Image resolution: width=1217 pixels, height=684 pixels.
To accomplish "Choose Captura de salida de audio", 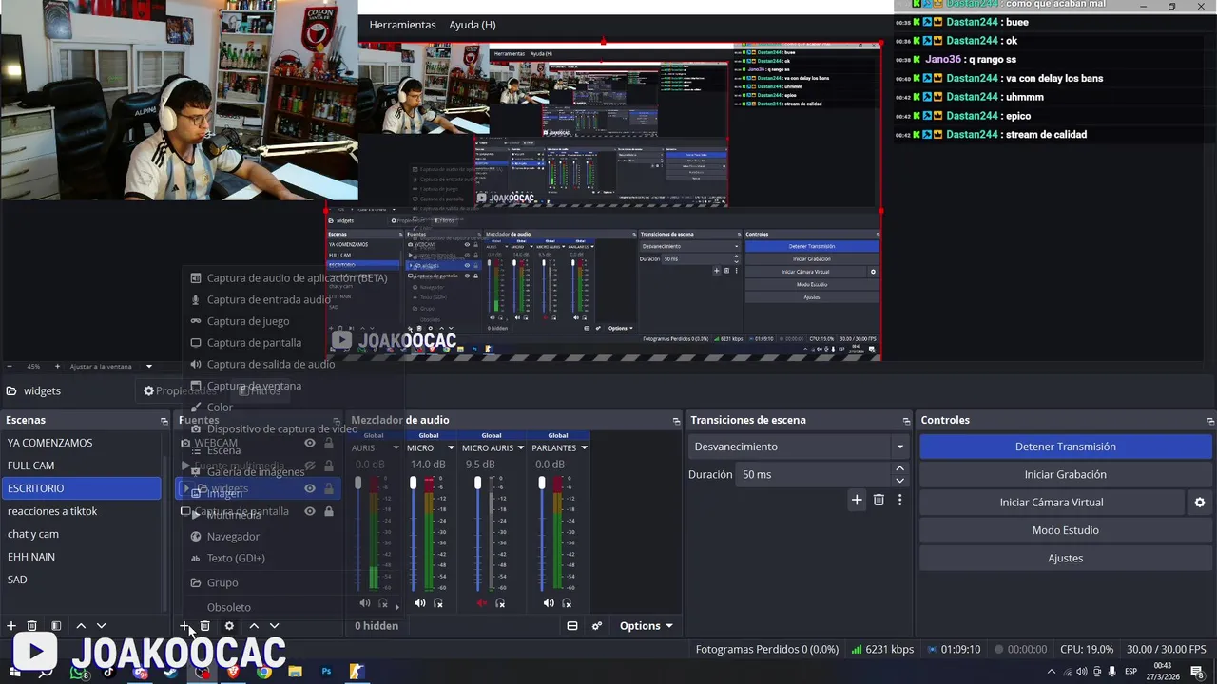I will point(271,365).
